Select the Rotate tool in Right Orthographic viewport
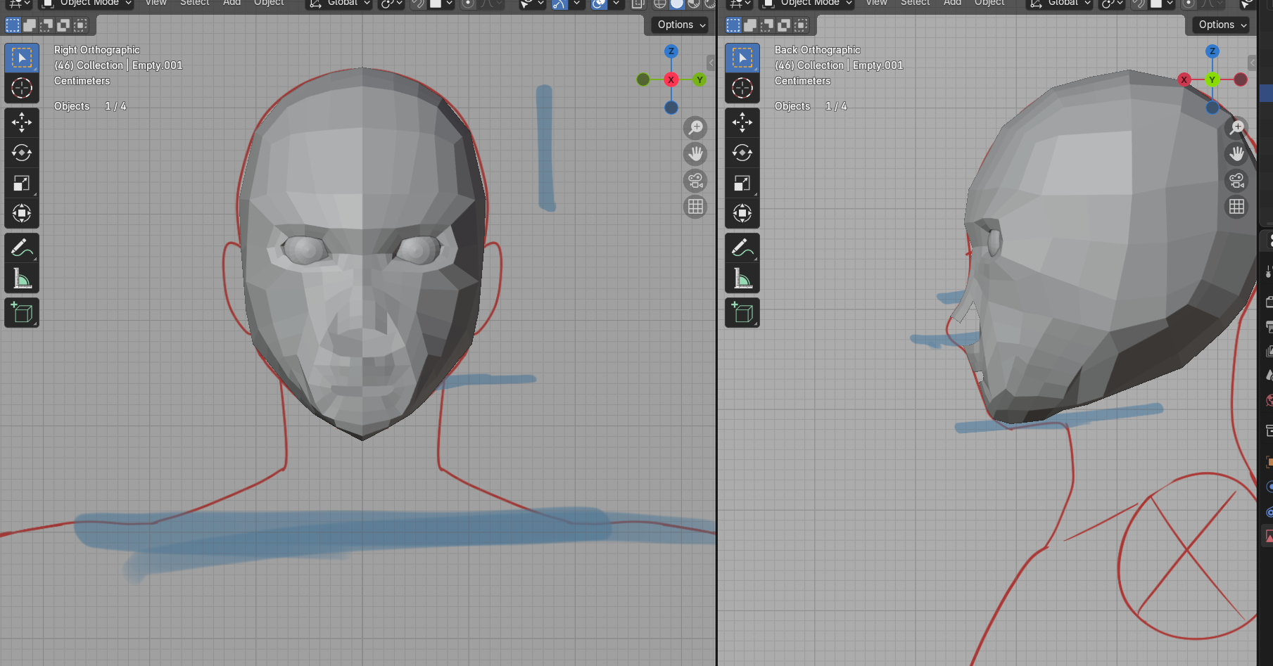Viewport: 1273px width, 666px height. pyautogui.click(x=22, y=153)
